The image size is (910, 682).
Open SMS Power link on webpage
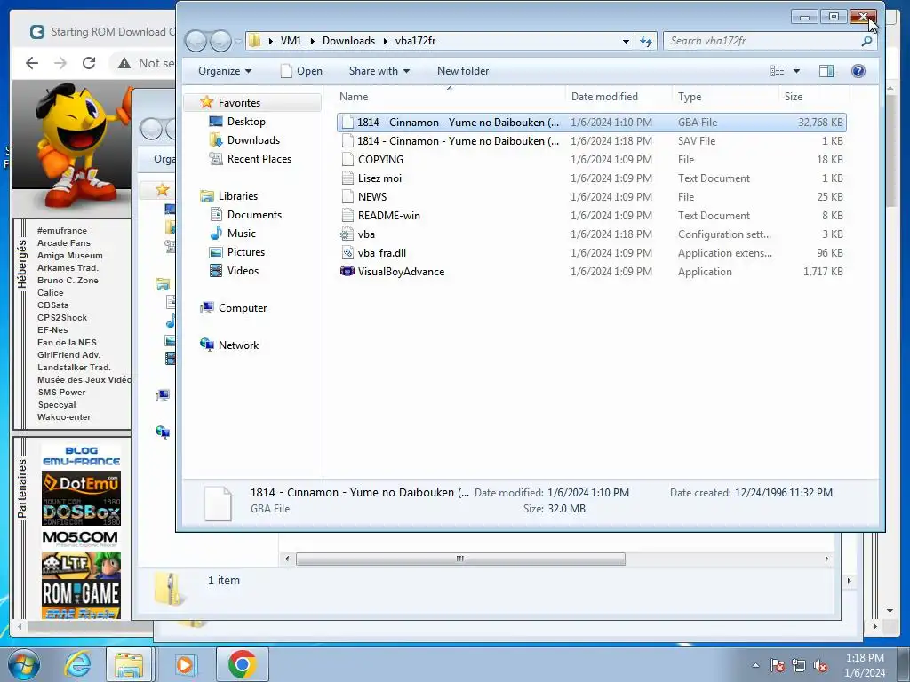61,392
